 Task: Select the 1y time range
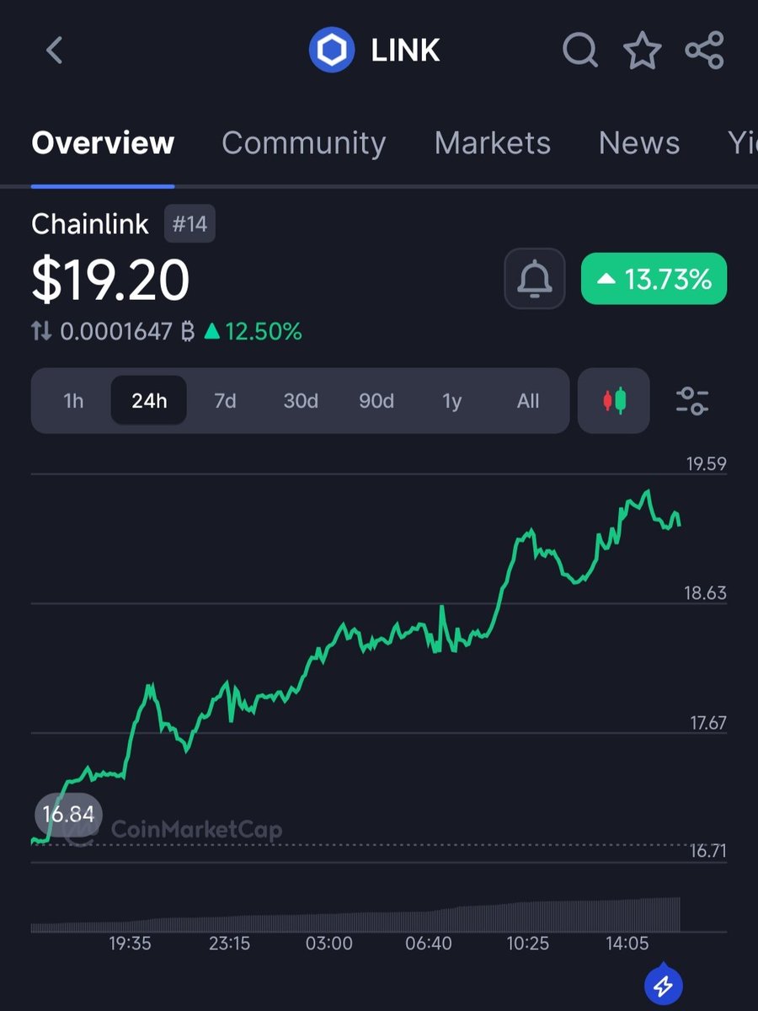click(452, 401)
